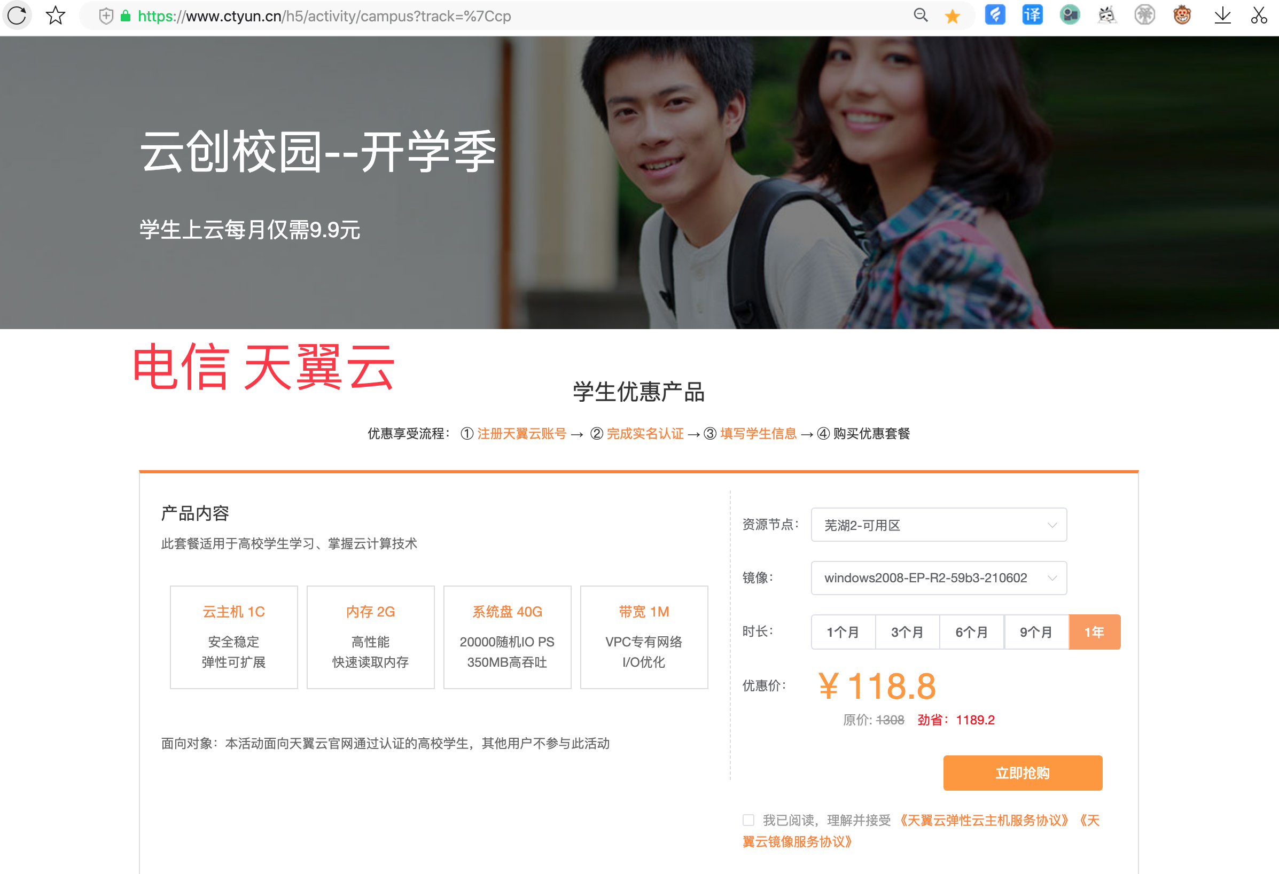The height and width of the screenshot is (874, 1279).
Task: Open the translate extension icon
Action: pyautogui.click(x=1032, y=15)
